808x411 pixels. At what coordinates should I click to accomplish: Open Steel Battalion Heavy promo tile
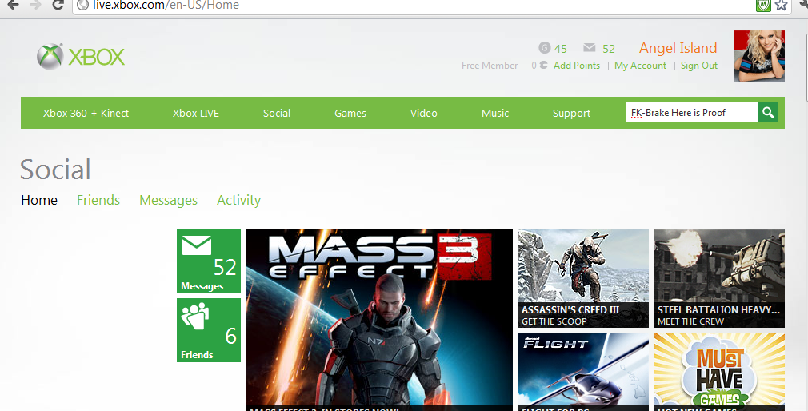719,278
